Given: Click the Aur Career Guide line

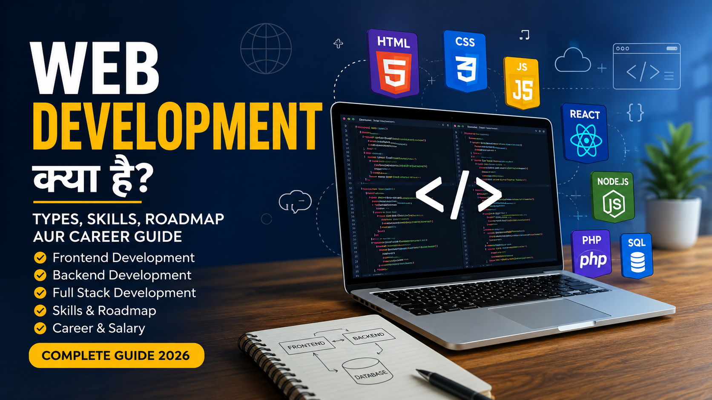Looking at the screenshot, I should [x=108, y=236].
